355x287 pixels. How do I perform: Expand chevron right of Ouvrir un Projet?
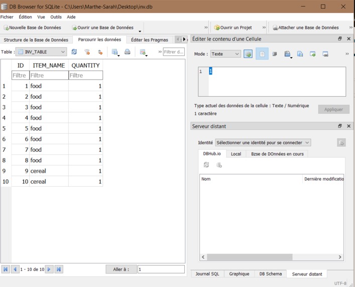[x=264, y=28]
